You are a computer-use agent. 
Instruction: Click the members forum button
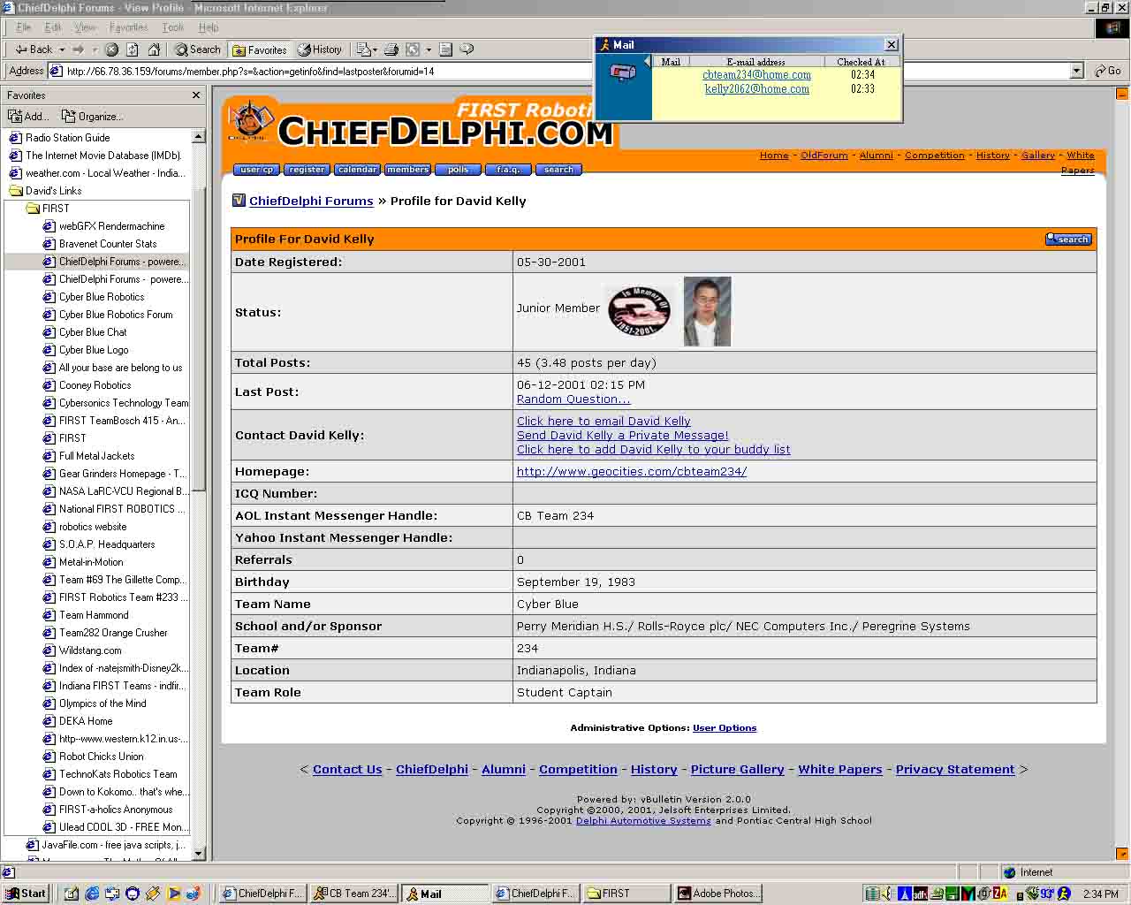click(407, 170)
